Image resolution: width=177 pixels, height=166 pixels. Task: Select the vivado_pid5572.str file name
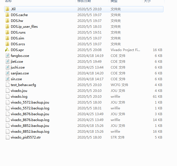coord(26,137)
